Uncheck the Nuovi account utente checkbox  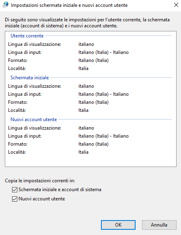[x=14, y=199]
